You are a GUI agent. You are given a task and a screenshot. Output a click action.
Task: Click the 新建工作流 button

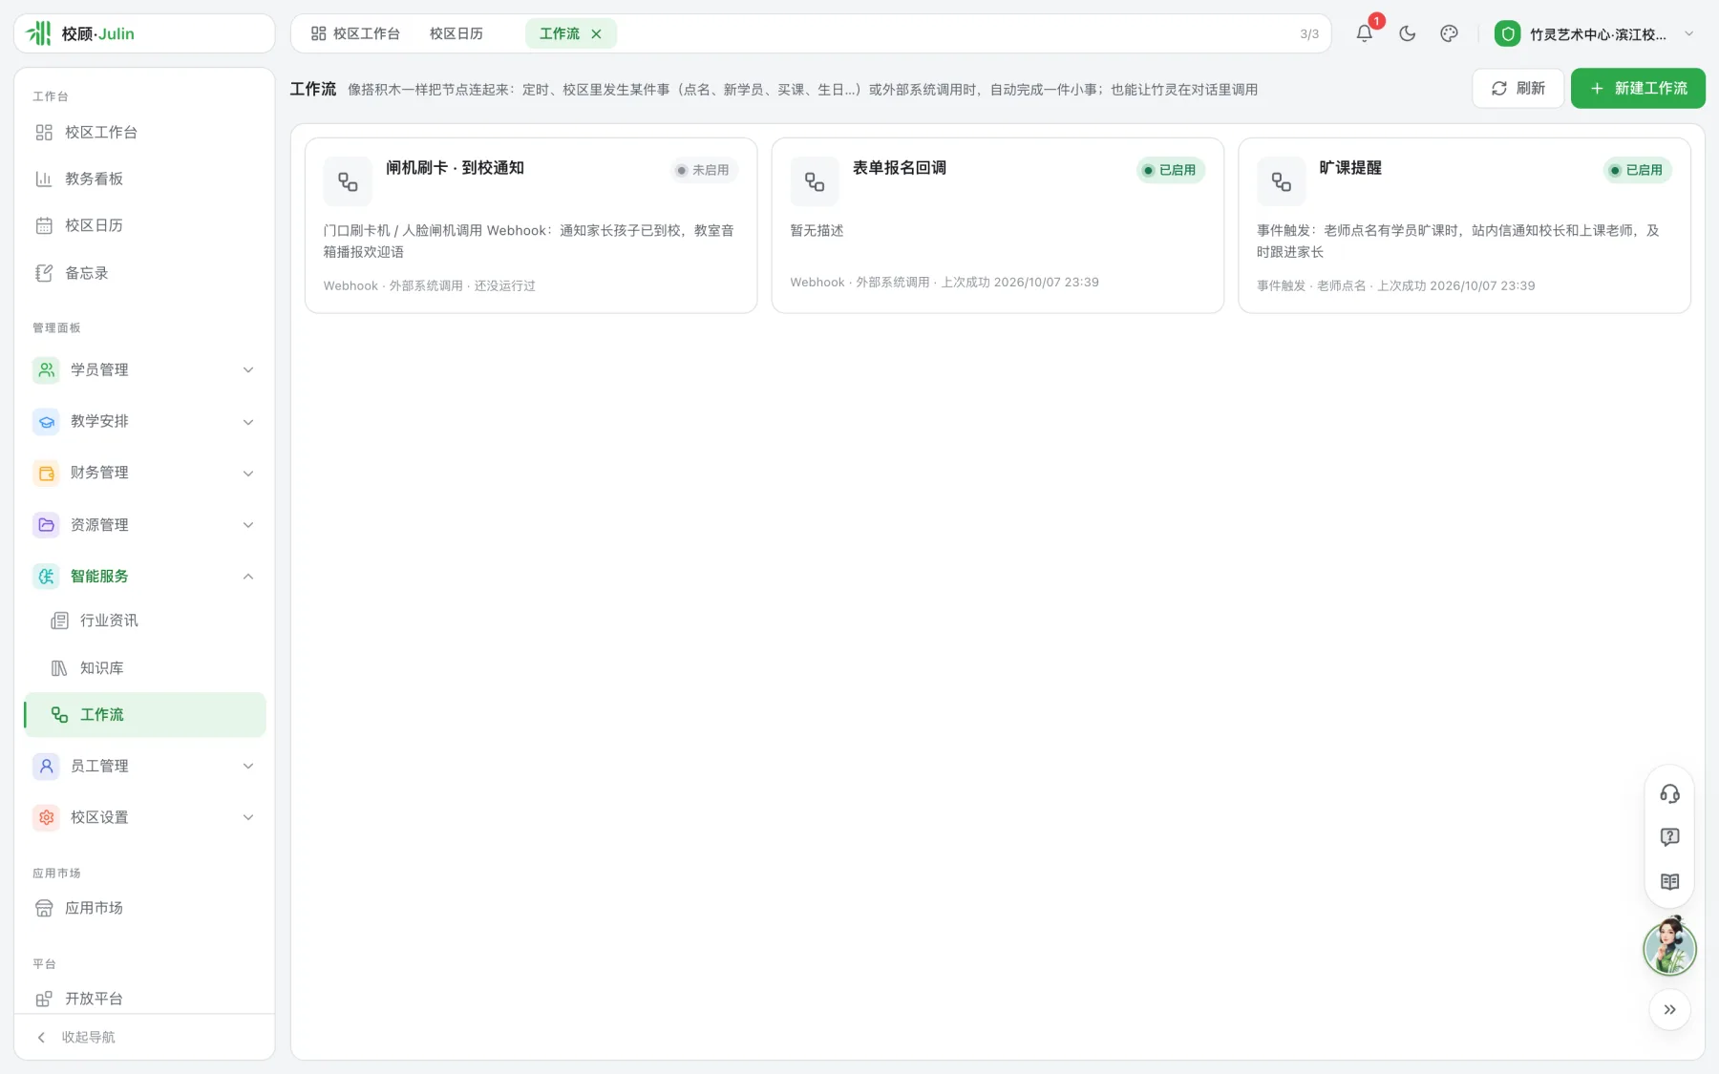coord(1638,88)
